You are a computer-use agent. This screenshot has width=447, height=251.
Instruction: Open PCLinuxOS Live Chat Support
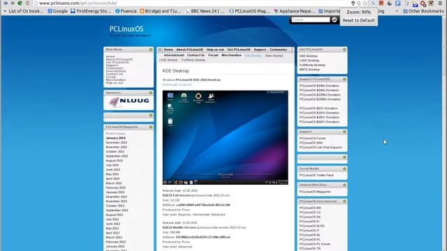[321, 147]
